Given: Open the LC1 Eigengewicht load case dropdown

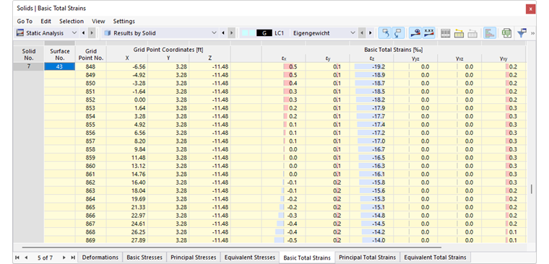Looking at the screenshot, I should 353,33.
